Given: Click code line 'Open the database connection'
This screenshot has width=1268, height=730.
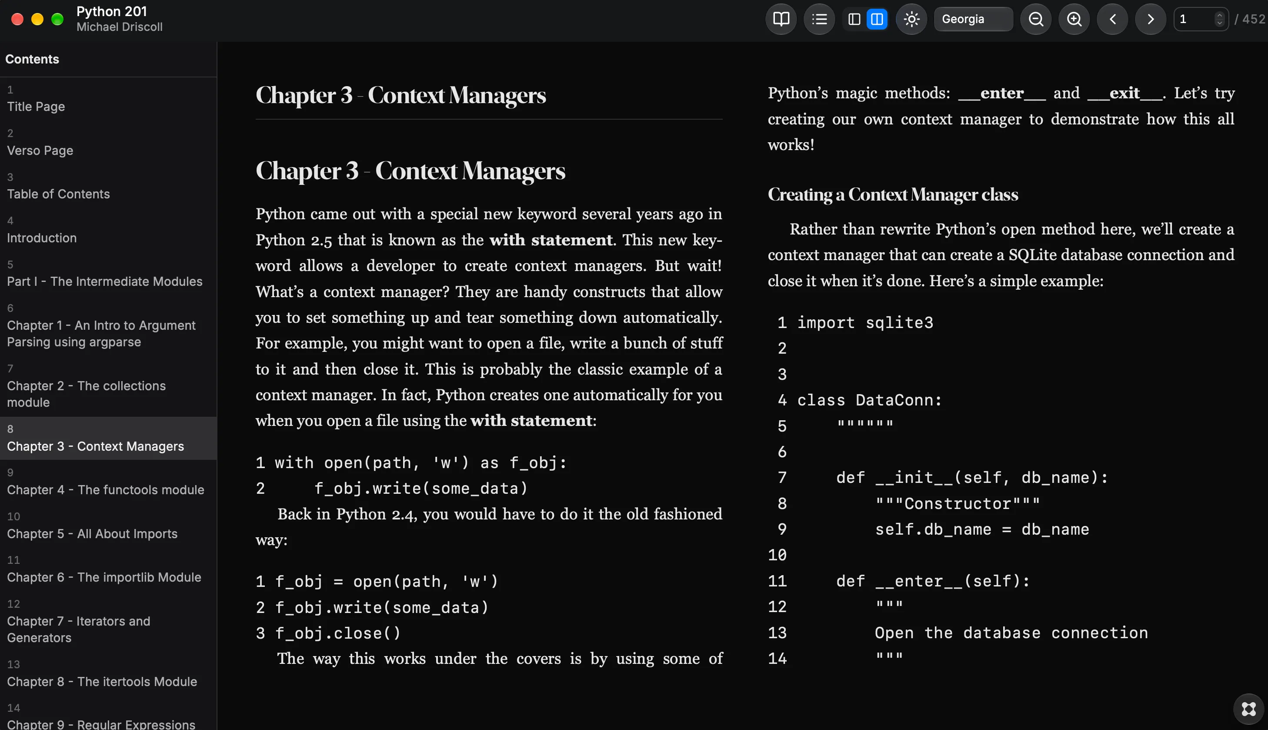Looking at the screenshot, I should coord(1011,633).
